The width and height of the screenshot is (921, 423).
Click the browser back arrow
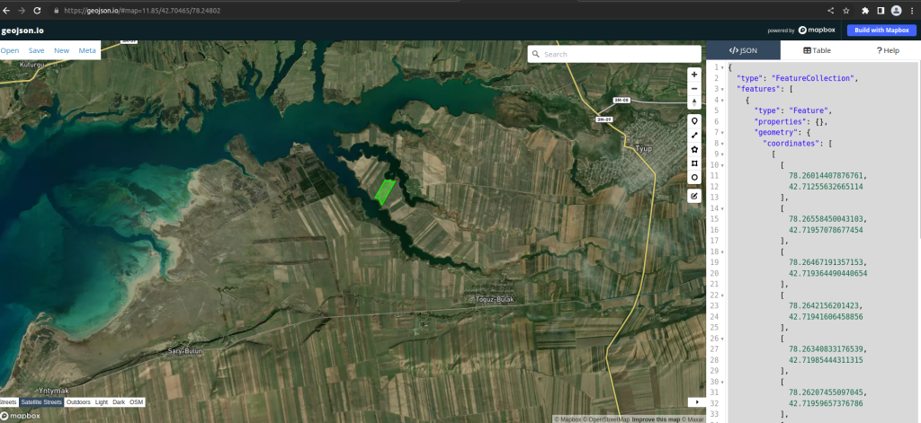pyautogui.click(x=6, y=11)
